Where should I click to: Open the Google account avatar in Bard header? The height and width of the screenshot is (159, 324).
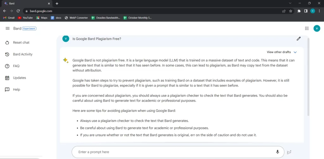click(x=316, y=28)
